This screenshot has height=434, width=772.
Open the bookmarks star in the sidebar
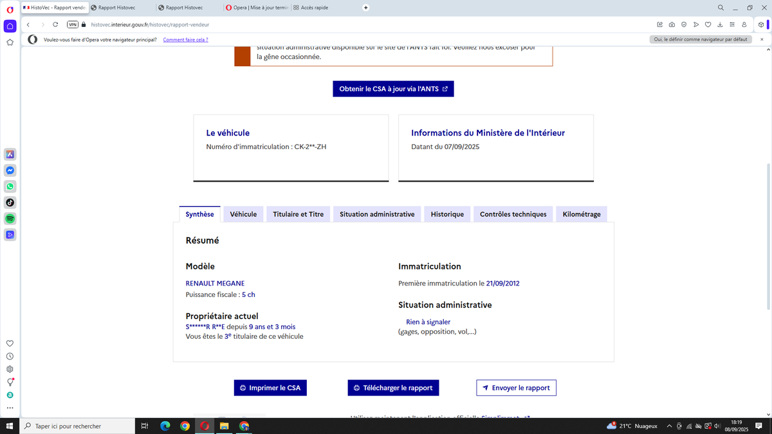(x=10, y=42)
